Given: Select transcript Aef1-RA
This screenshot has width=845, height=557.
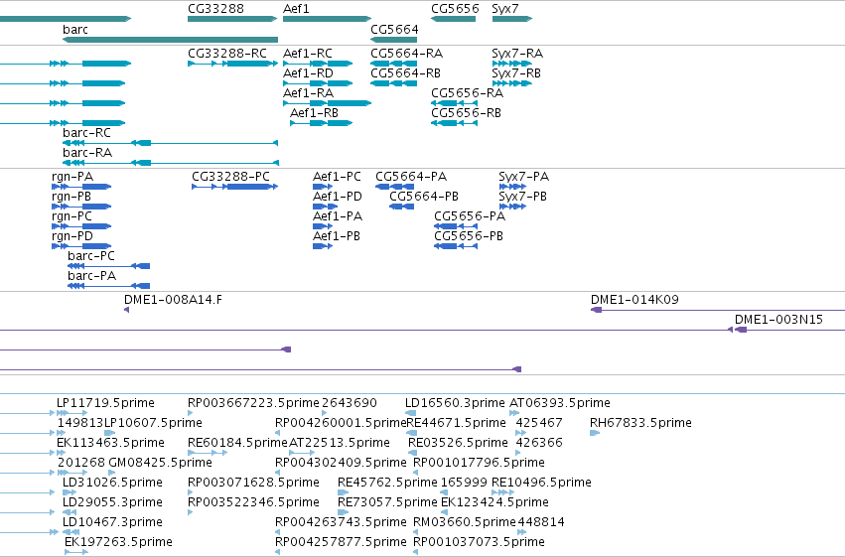Looking at the screenshot, I should tap(327, 103).
